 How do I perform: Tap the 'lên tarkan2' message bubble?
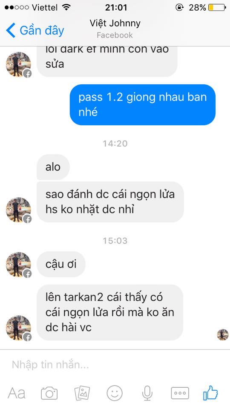click(110, 312)
